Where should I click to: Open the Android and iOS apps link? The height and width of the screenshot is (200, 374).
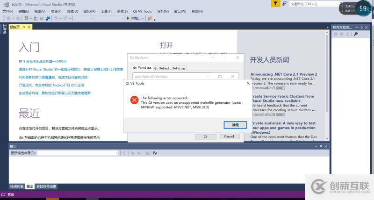[51, 85]
